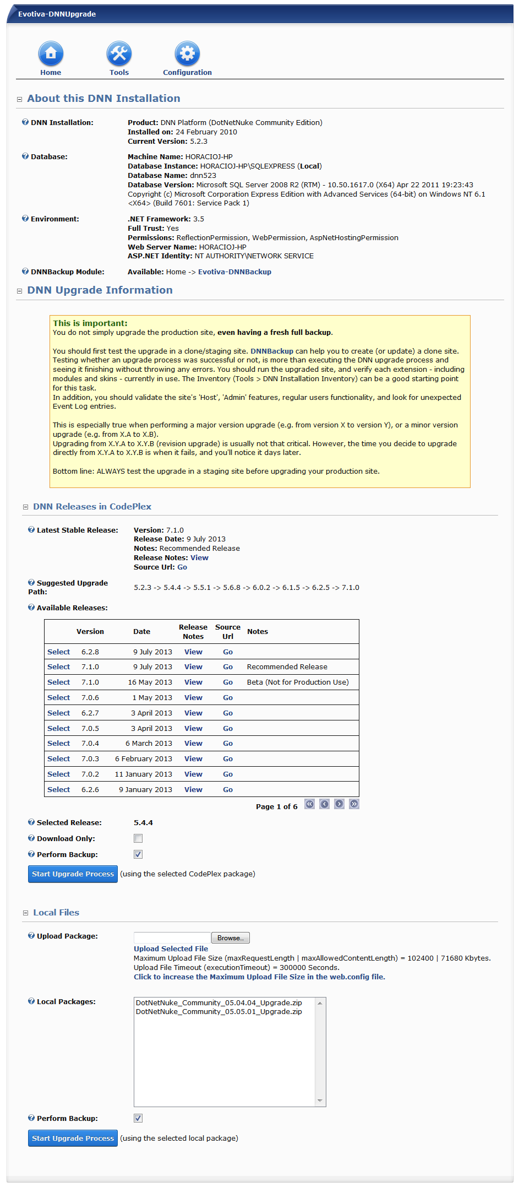Go to source URL for version 6.2.6
519x1187 pixels.
[x=228, y=789]
